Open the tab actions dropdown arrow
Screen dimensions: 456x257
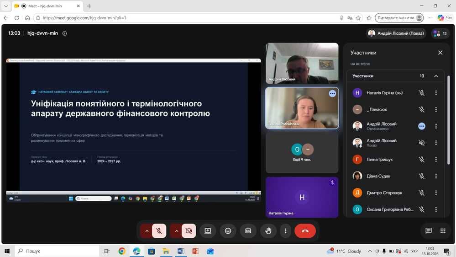click(6, 6)
